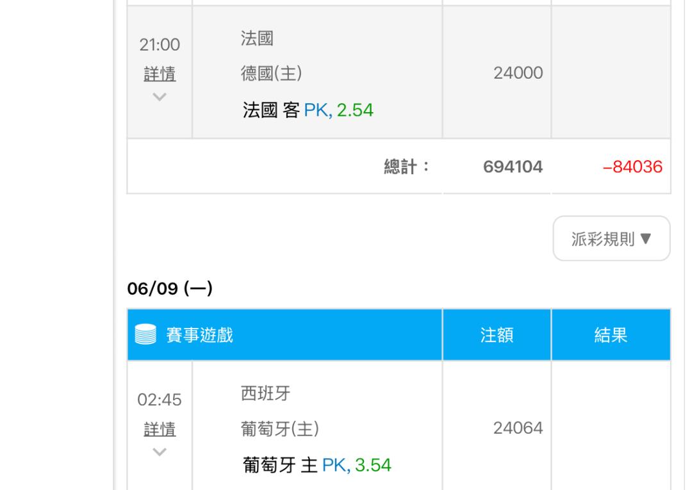Viewport: 692px width, 490px height.
Task: Click the 注額 column header
Action: pyautogui.click(x=497, y=335)
